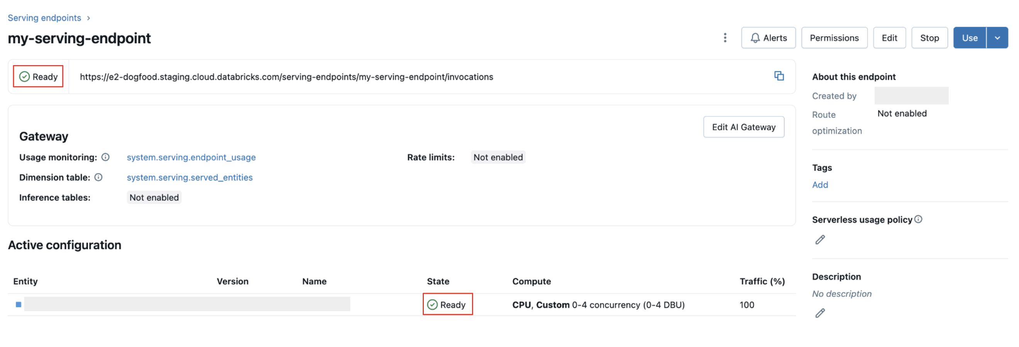The height and width of the screenshot is (347, 1019).
Task: Click the Dimension table info icon
Action: tap(98, 177)
